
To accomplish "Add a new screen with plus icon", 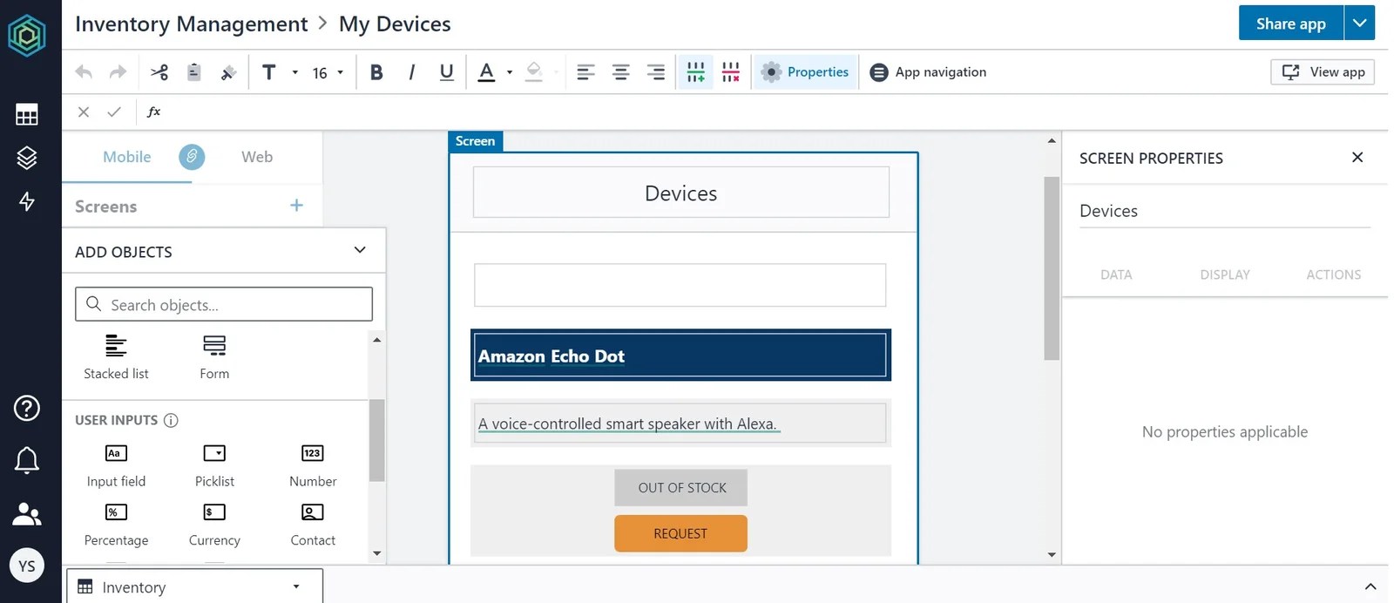I will 296,206.
